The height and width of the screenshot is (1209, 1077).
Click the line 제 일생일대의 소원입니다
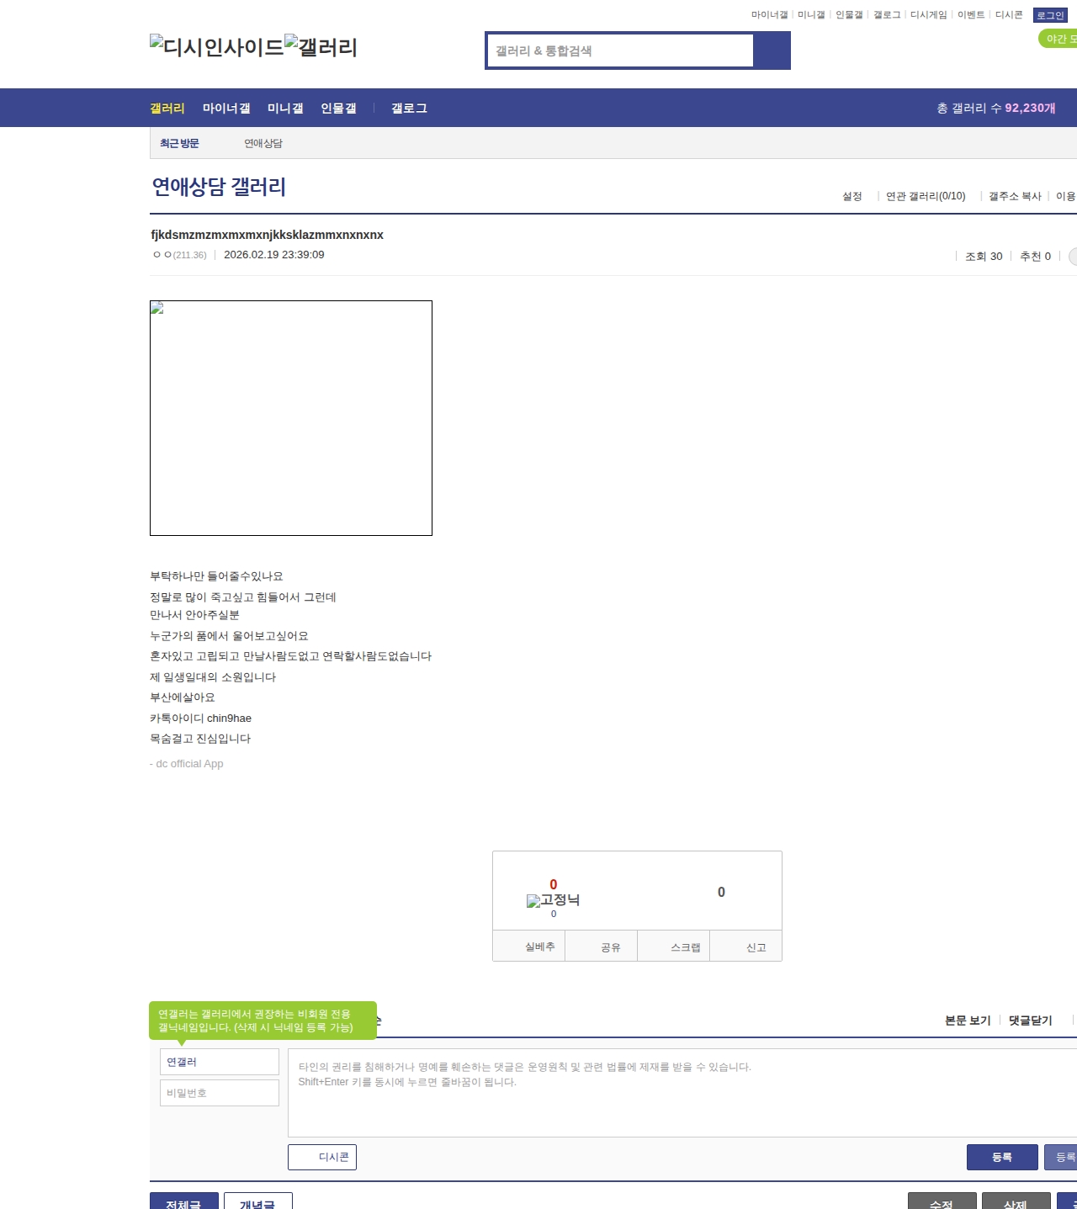pyautogui.click(x=213, y=677)
